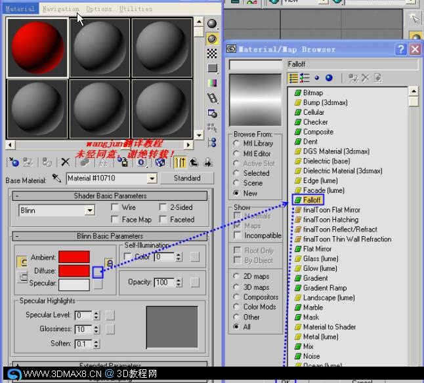Click the Specular map slot button
The height and width of the screenshot is (383, 424).
tap(98, 285)
